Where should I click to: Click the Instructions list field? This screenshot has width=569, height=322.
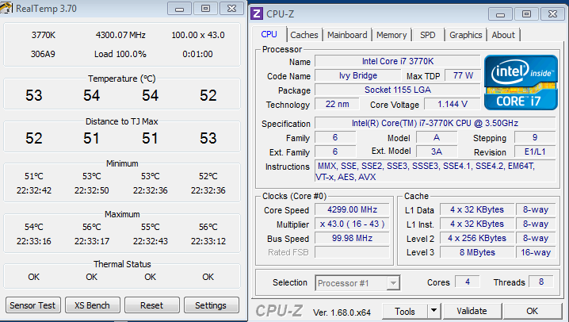[435, 171]
